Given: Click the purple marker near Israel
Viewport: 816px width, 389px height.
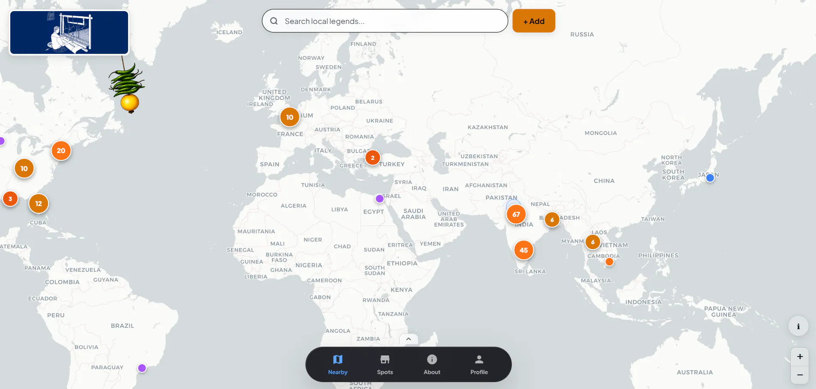Looking at the screenshot, I should click(x=380, y=199).
